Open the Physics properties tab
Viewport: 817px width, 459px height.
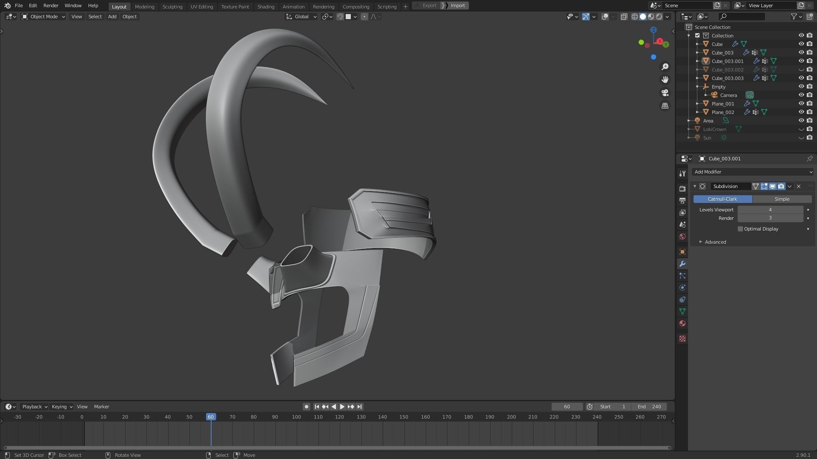682,288
